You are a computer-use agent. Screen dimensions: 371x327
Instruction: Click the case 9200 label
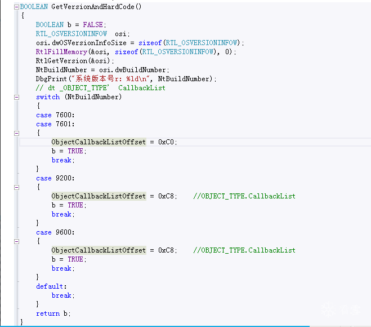click(x=55, y=178)
